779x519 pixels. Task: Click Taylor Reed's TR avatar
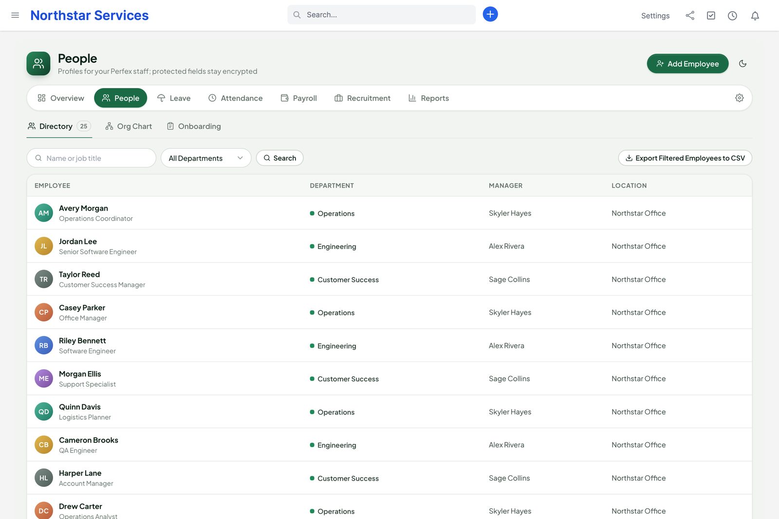point(44,279)
